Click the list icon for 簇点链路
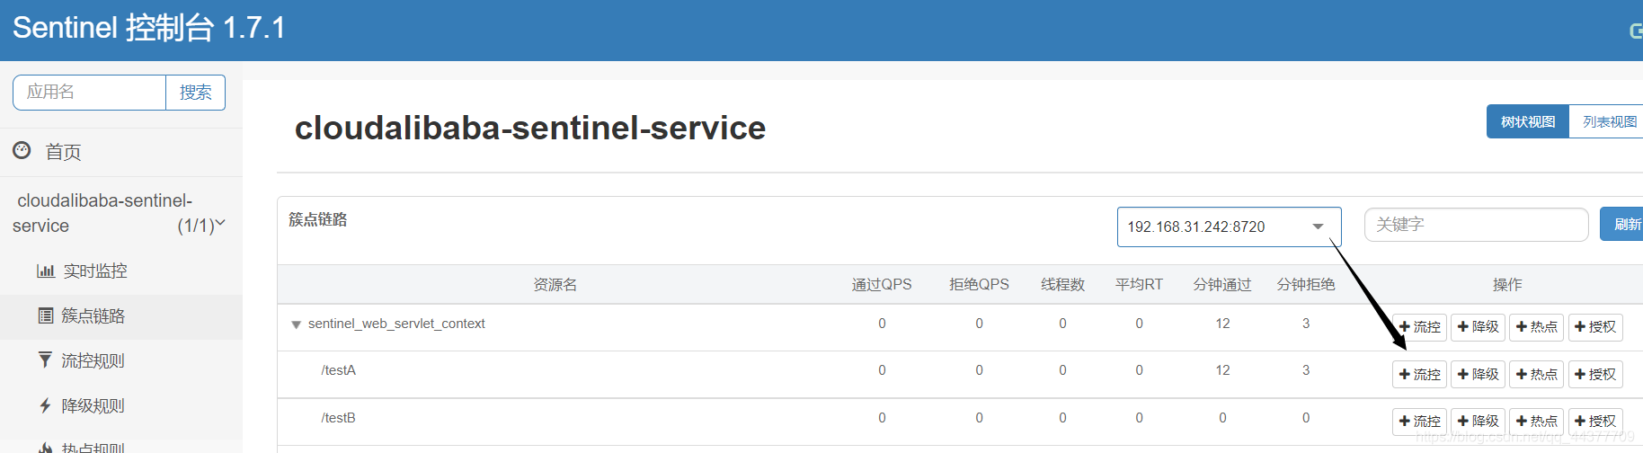1643x453 pixels. point(46,315)
